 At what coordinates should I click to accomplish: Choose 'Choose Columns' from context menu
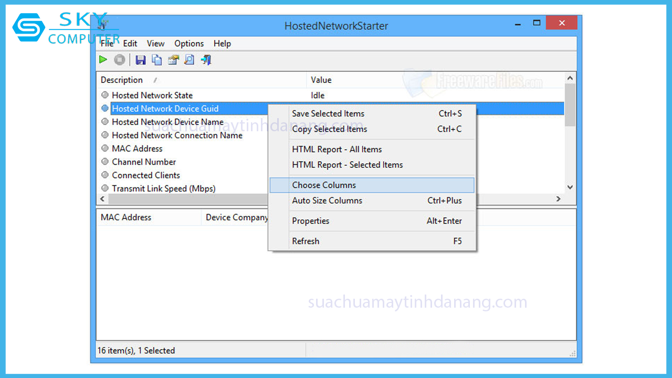point(324,185)
